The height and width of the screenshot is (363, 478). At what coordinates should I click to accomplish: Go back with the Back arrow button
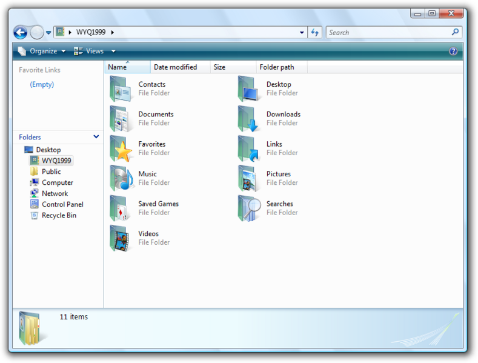pyautogui.click(x=20, y=33)
